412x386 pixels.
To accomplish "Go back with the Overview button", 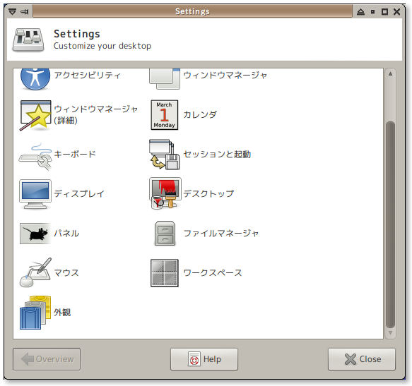I will pyautogui.click(x=47, y=359).
